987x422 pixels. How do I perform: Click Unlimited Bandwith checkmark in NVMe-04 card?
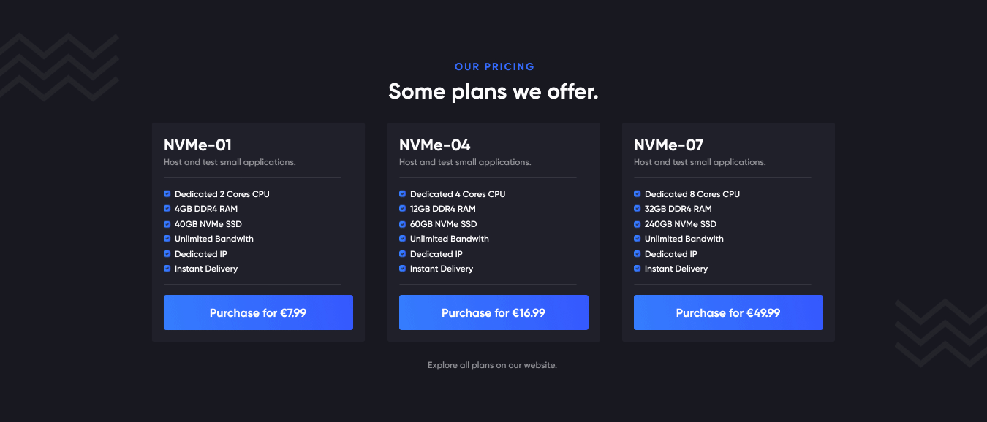[x=403, y=239]
